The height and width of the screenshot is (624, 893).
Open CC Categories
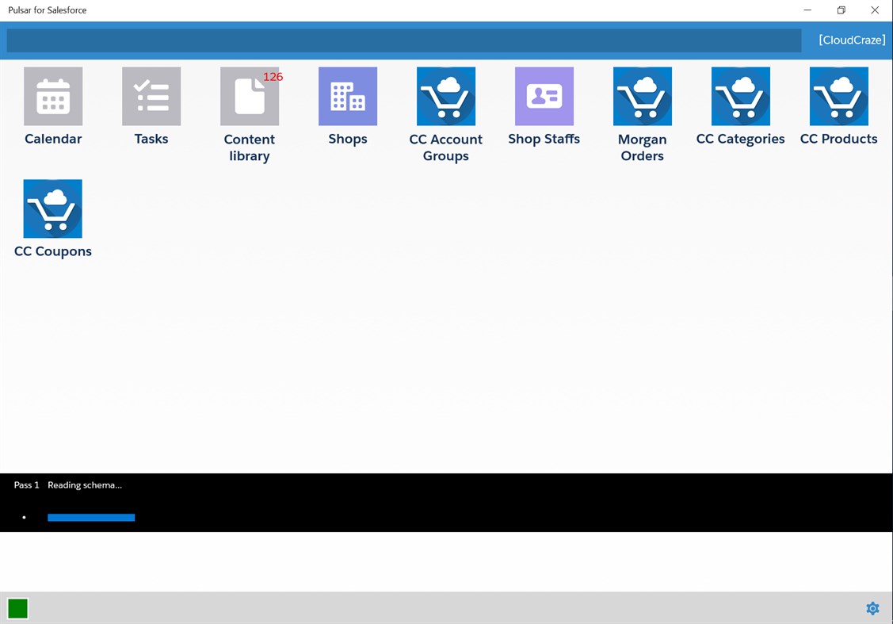(740, 95)
